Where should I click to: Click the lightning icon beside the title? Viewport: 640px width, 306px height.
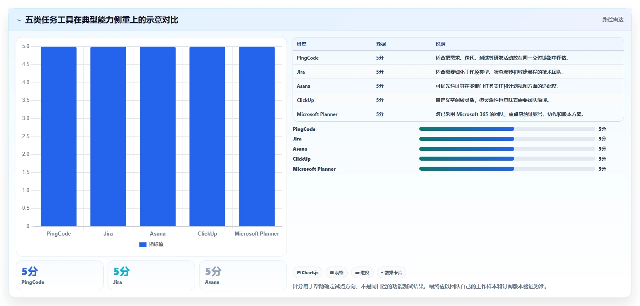coord(19,20)
